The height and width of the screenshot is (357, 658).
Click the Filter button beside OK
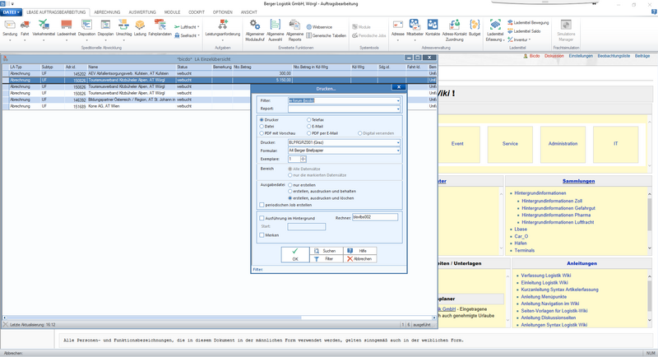(326, 259)
